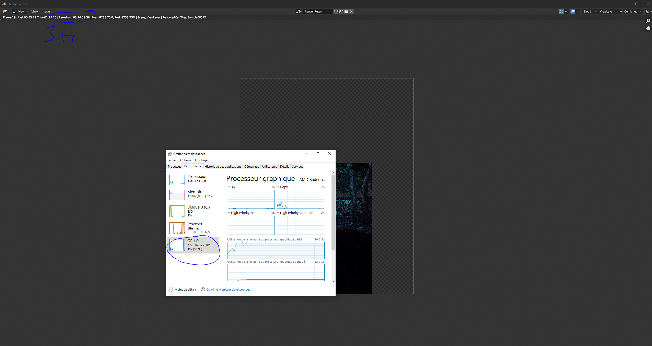Click Task Manager scrollbar down arrow

point(333,281)
